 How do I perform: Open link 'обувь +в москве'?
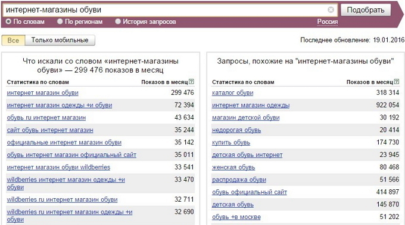[236, 217]
